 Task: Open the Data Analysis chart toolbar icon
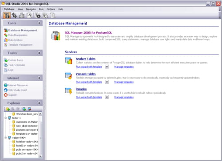click(x=22, y=15)
